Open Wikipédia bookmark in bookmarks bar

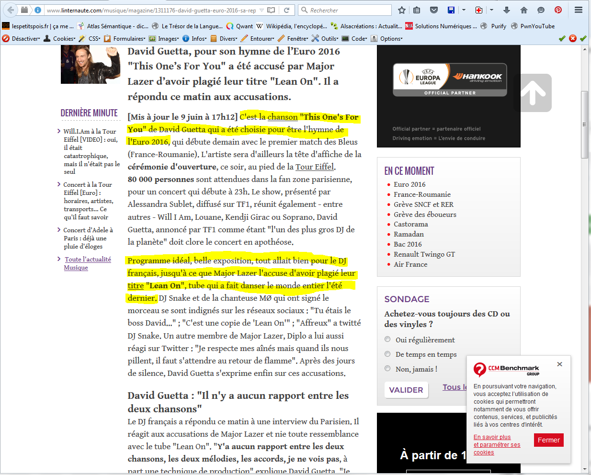pyautogui.click(x=292, y=26)
